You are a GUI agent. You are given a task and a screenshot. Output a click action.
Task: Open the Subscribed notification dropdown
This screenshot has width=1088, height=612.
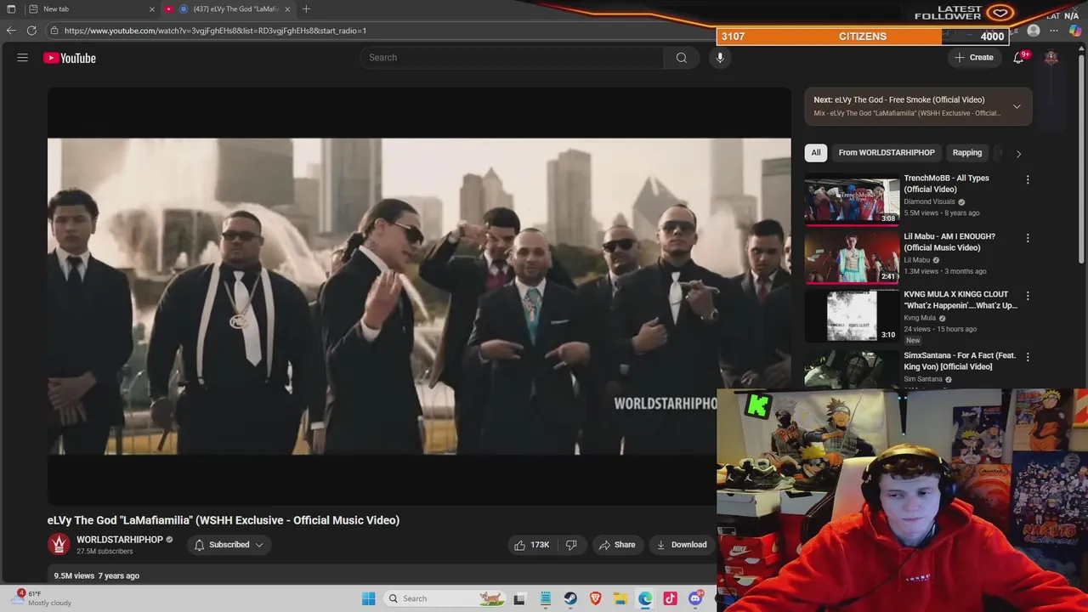pos(229,545)
